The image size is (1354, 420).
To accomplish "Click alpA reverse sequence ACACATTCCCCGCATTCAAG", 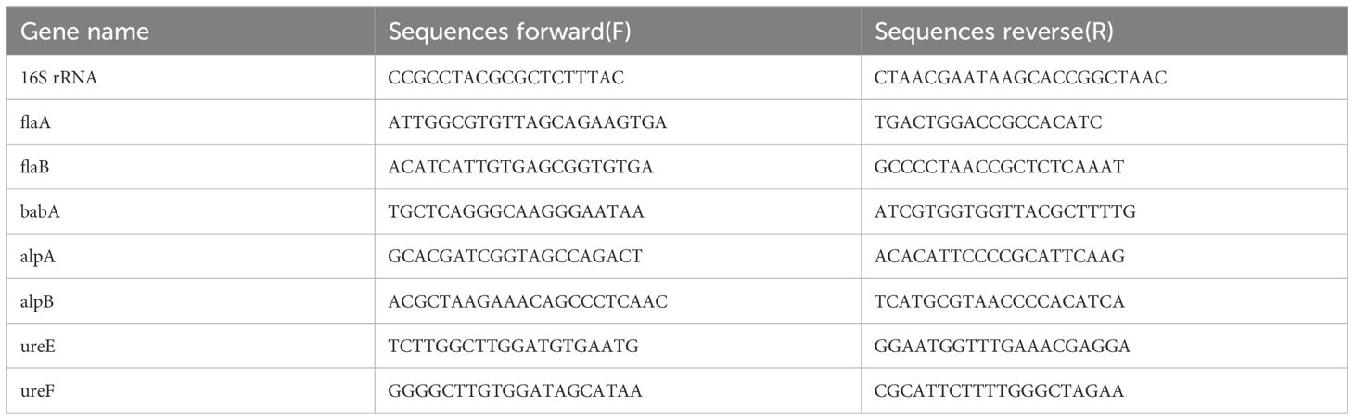I will 1000,257.
